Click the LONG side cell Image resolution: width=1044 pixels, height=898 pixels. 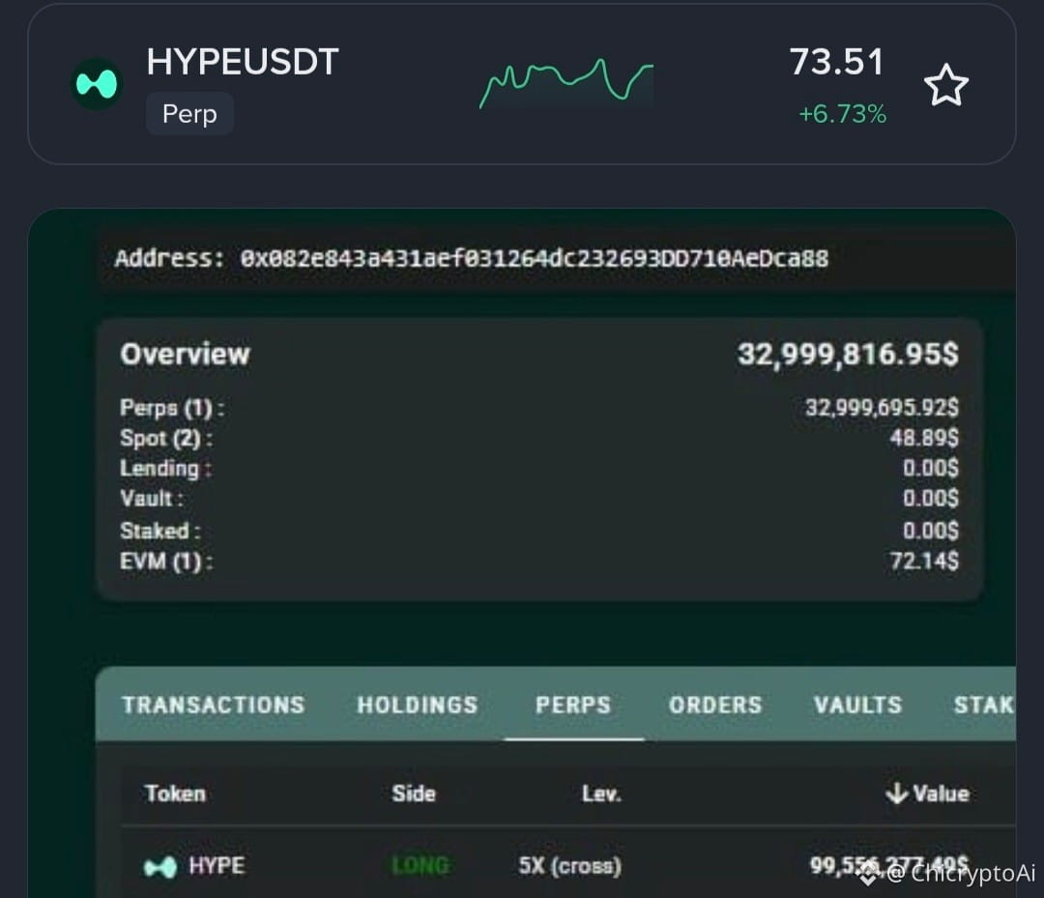[x=420, y=865]
